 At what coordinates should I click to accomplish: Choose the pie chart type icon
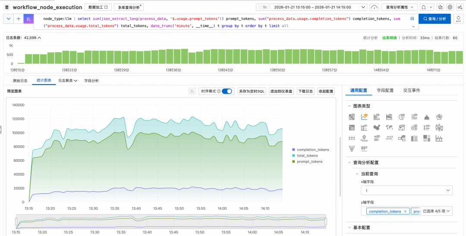click(402, 117)
